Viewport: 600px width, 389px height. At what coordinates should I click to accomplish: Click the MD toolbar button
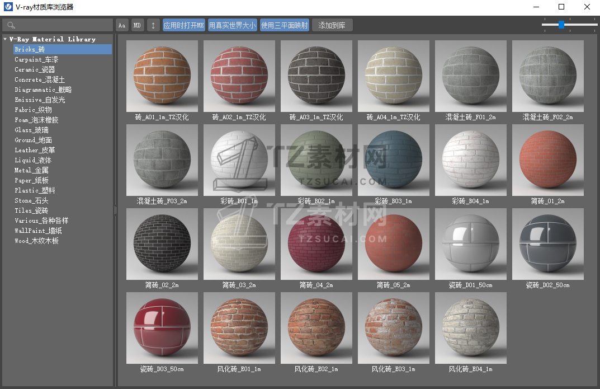click(x=137, y=25)
